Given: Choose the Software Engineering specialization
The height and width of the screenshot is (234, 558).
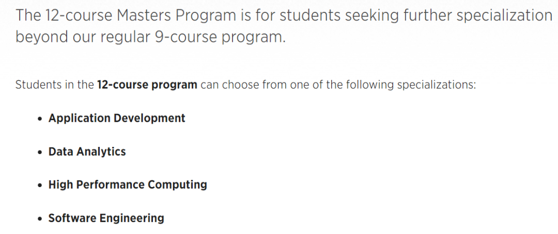Looking at the screenshot, I should [x=106, y=218].
